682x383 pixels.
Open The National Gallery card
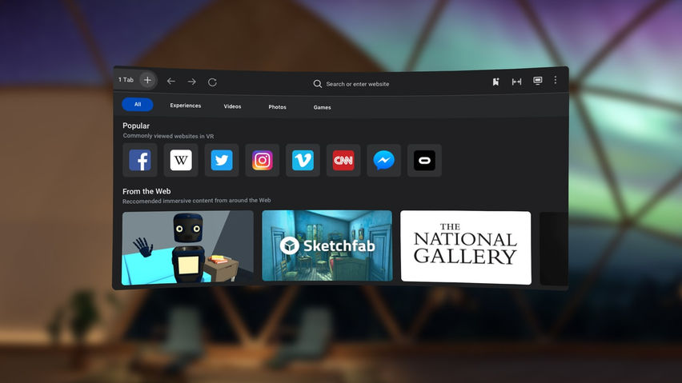click(x=466, y=248)
